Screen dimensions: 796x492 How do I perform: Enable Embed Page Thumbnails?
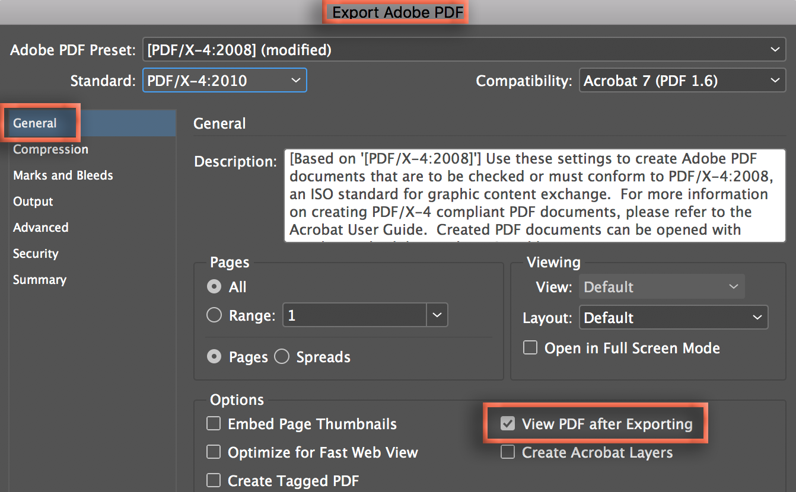pyautogui.click(x=214, y=424)
